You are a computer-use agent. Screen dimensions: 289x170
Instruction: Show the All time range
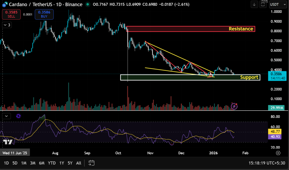point(79,163)
